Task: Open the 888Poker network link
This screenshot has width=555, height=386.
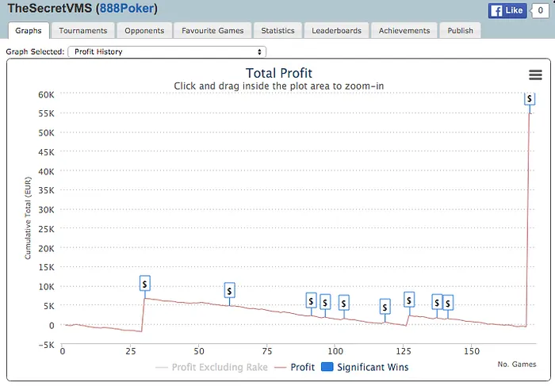Action: click(x=125, y=10)
